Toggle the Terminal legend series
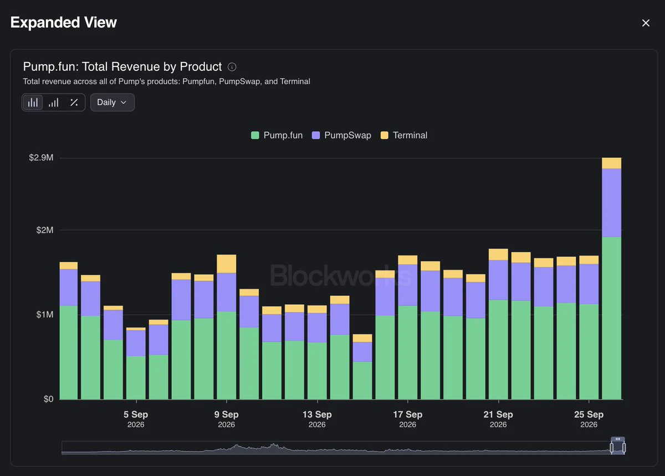Screen dimensions: 665x476 [404, 135]
